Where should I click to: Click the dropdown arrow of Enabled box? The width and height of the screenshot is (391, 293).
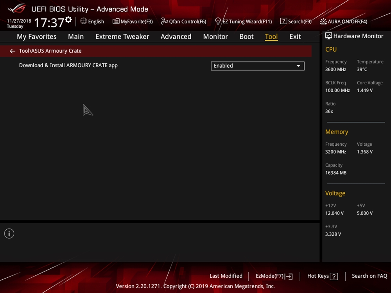298,66
